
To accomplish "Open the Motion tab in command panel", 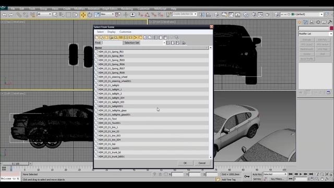I will point(318,22).
